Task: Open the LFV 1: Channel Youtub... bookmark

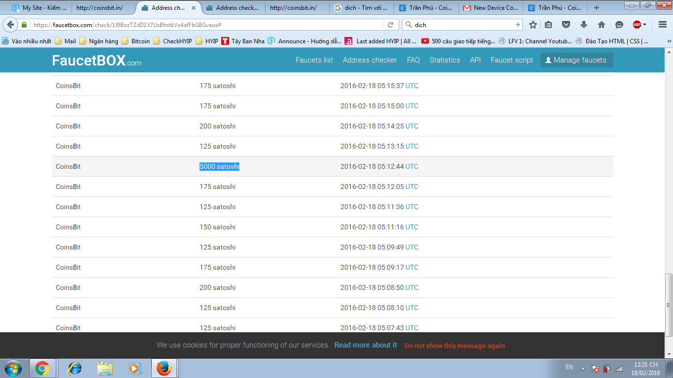Action: [x=535, y=41]
